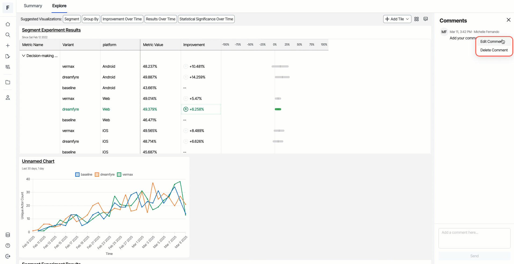Open search from the magnifier sidebar icon
Screen dimensions: 514x264
point(8,35)
